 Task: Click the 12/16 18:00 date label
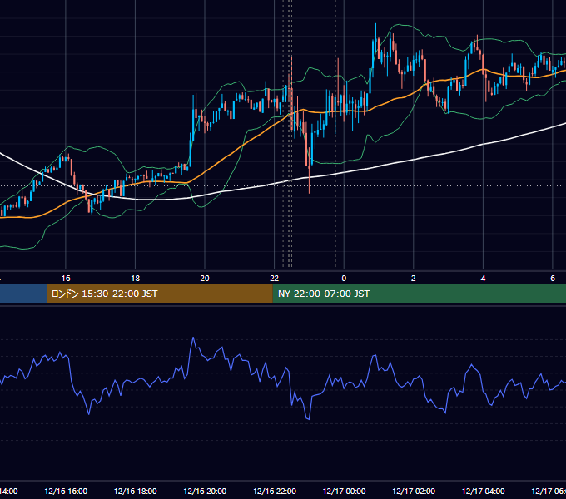pos(136,491)
